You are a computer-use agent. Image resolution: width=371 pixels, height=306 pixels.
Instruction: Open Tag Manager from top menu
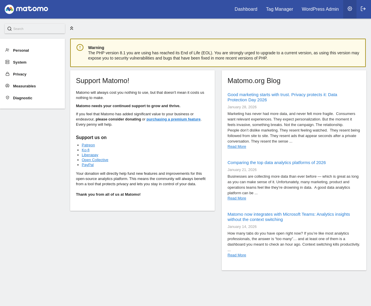tap(279, 9)
